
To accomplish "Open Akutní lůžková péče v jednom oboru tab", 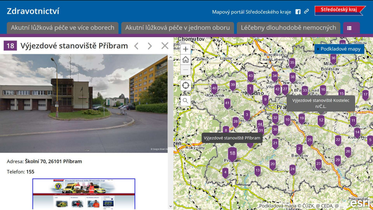I will [177, 28].
